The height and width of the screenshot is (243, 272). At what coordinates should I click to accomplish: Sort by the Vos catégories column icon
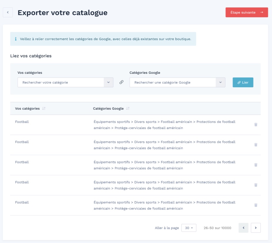click(x=44, y=108)
